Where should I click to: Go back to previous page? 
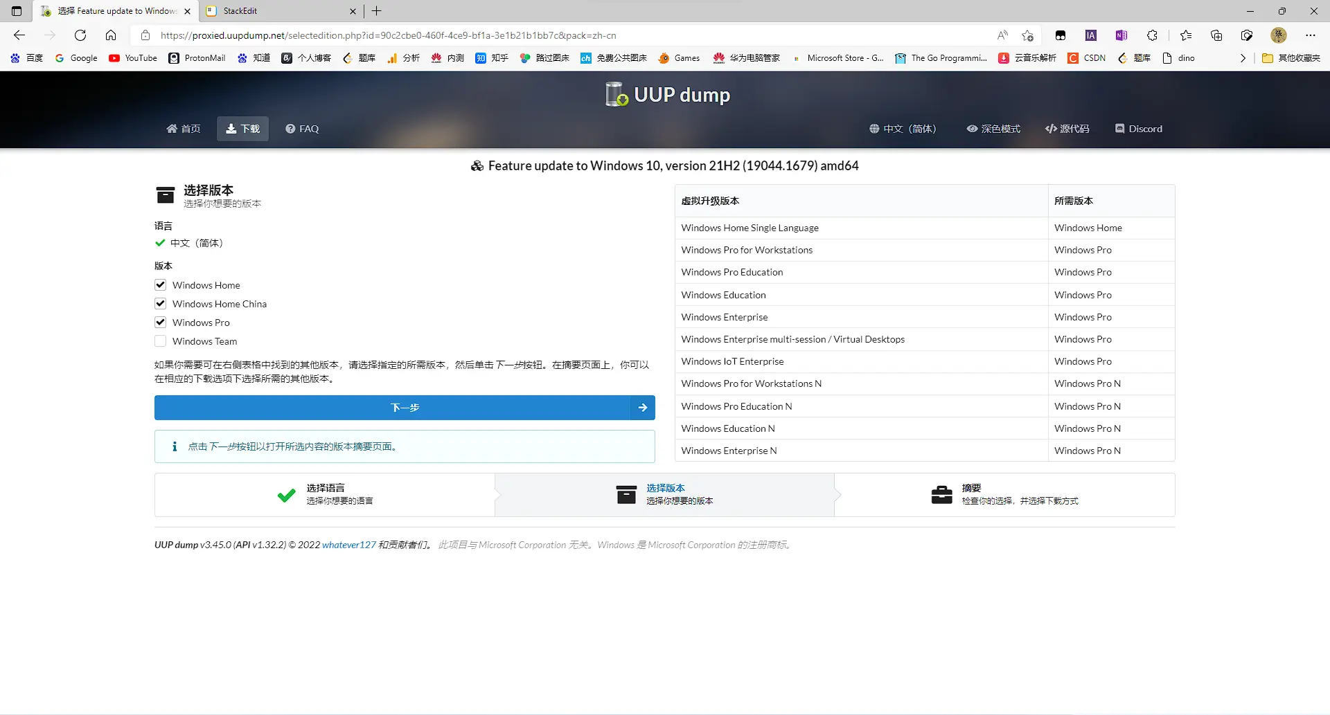(19, 35)
